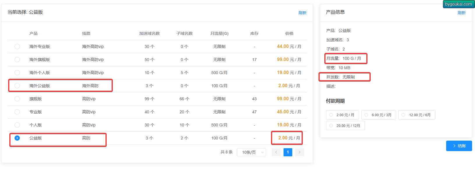Click the 价格 column header
This screenshot has width=475, height=179.
pos(289,33)
